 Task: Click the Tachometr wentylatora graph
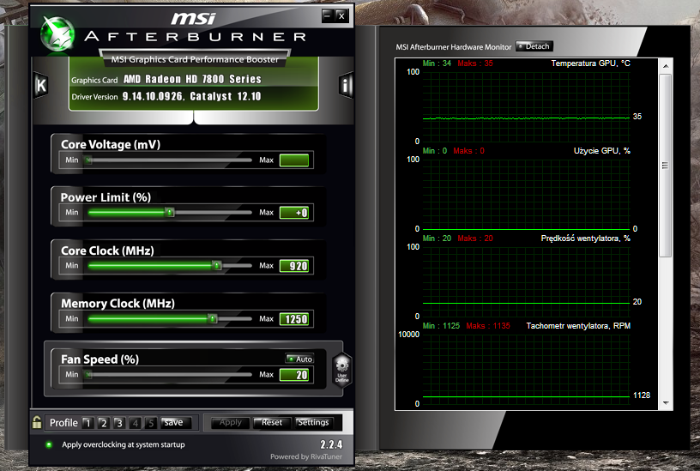coord(526,369)
